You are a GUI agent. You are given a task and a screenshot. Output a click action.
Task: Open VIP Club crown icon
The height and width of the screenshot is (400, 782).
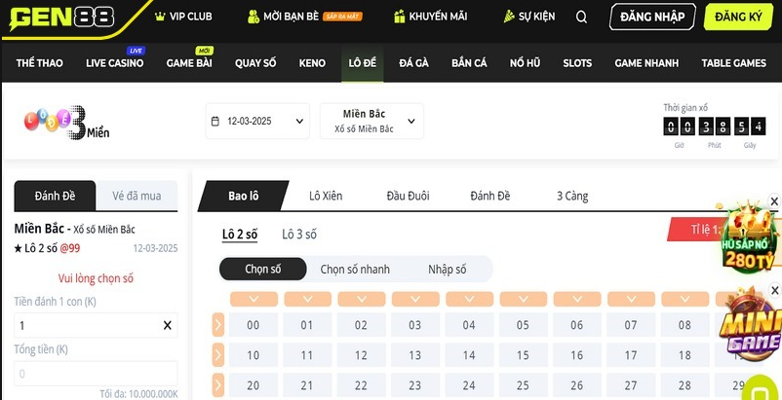click(160, 17)
